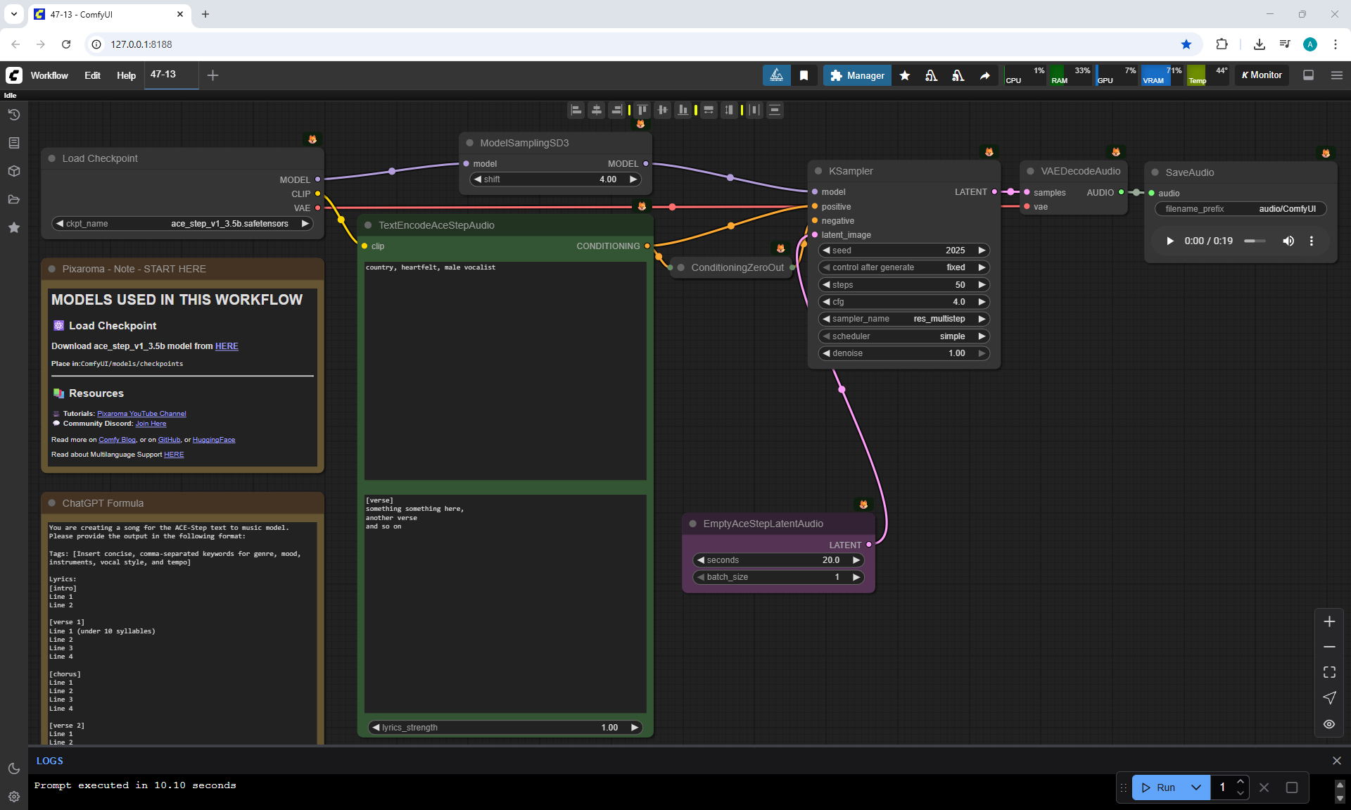Open the model library cube icon
This screenshot has width=1351, height=810.
(13, 171)
